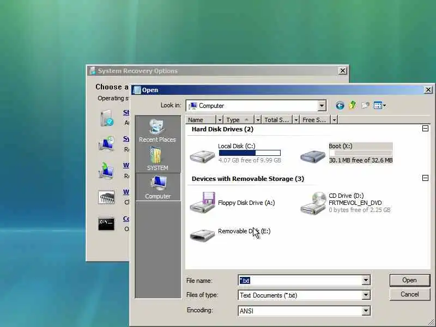The image size is (436, 327).
Task: Select the Floppy Disk Drive (A:) icon
Action: click(202, 202)
